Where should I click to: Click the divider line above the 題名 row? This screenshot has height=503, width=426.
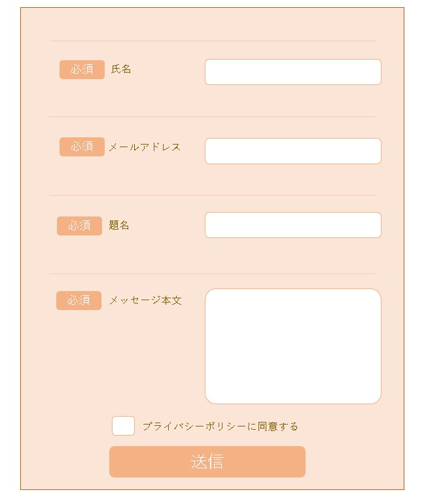point(212,195)
